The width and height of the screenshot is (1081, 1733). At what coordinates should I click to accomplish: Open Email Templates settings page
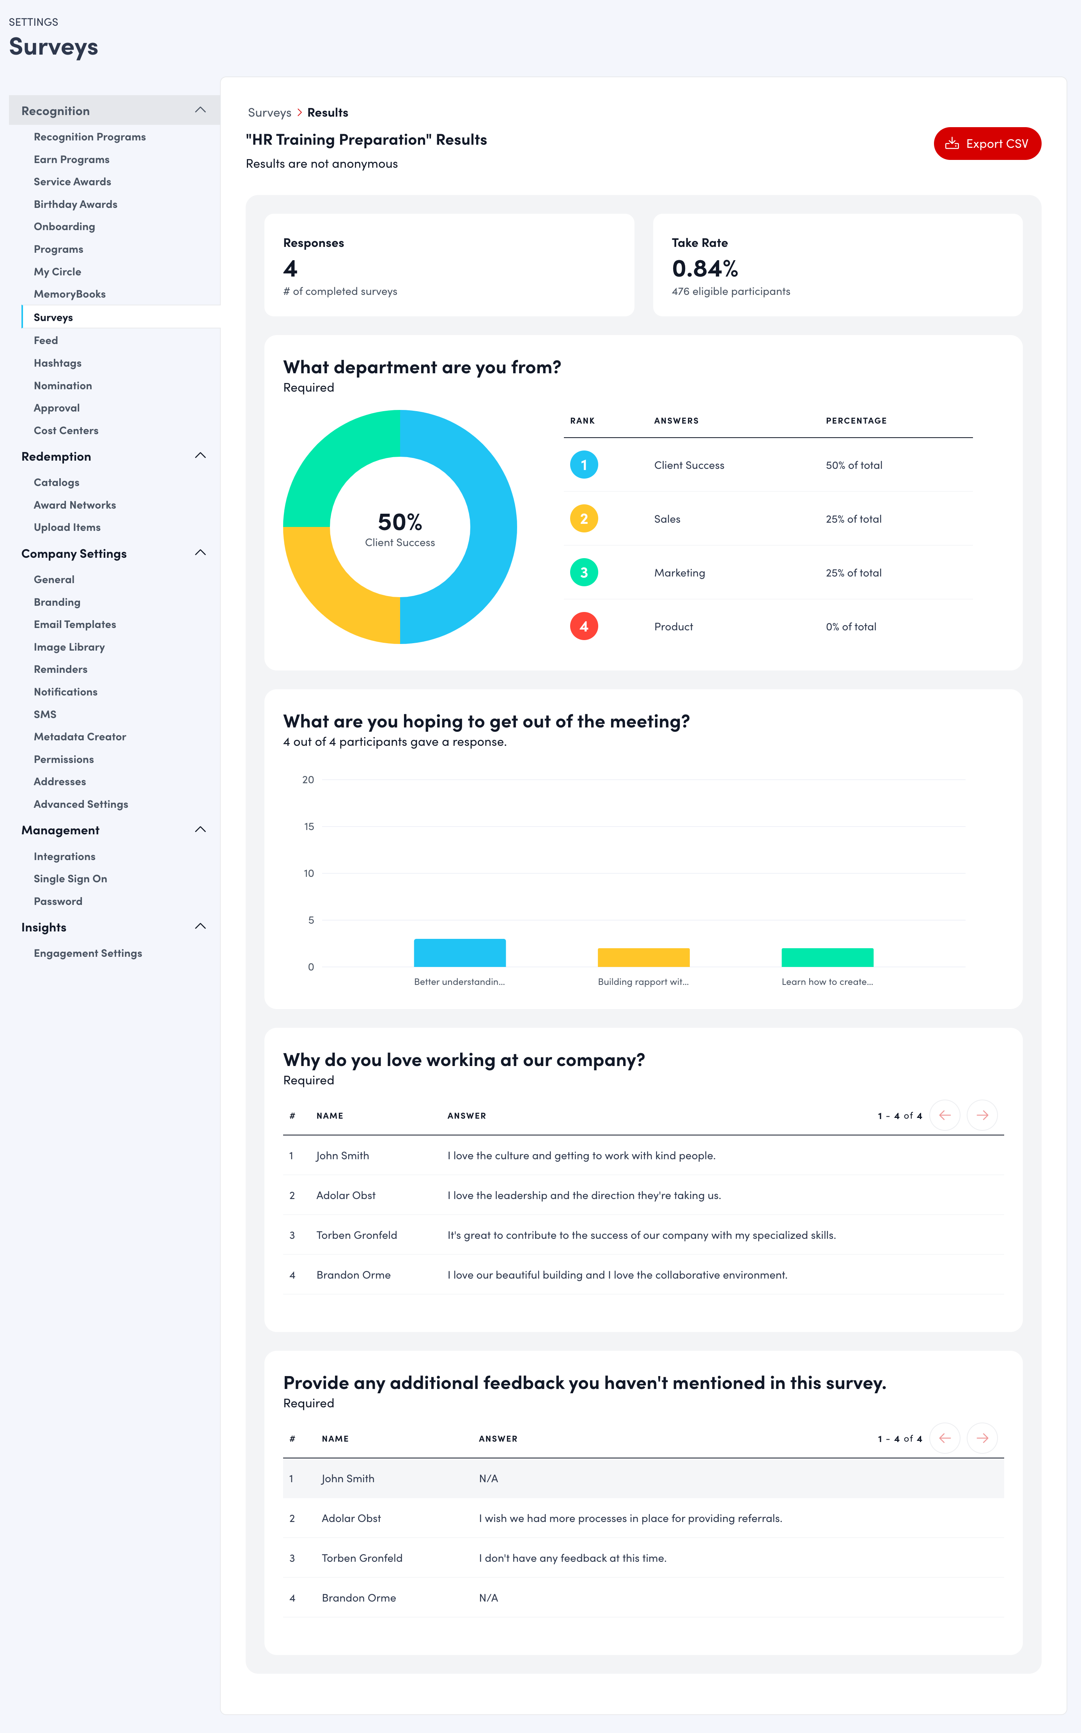point(74,624)
